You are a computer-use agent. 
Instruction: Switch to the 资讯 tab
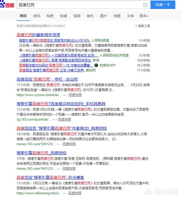click(x=37, y=16)
